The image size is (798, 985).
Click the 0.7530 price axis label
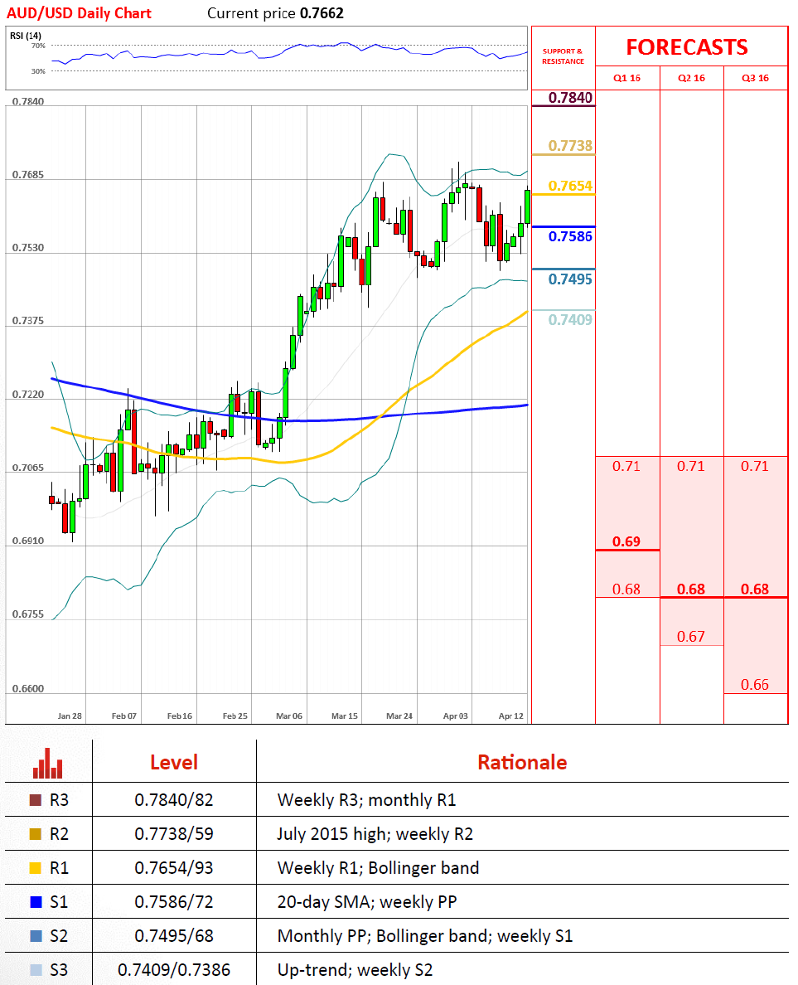point(28,248)
